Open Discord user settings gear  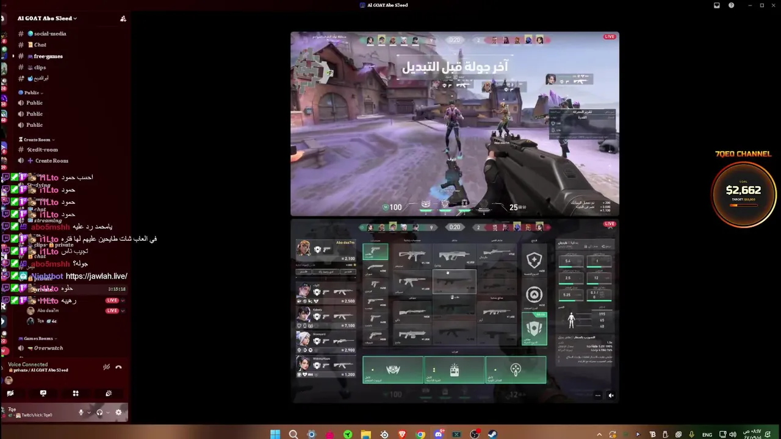click(118, 412)
